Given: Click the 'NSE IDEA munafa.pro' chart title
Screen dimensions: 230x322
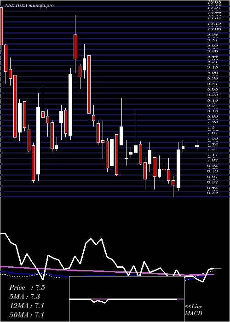Looking at the screenshot, I should 29,6.
